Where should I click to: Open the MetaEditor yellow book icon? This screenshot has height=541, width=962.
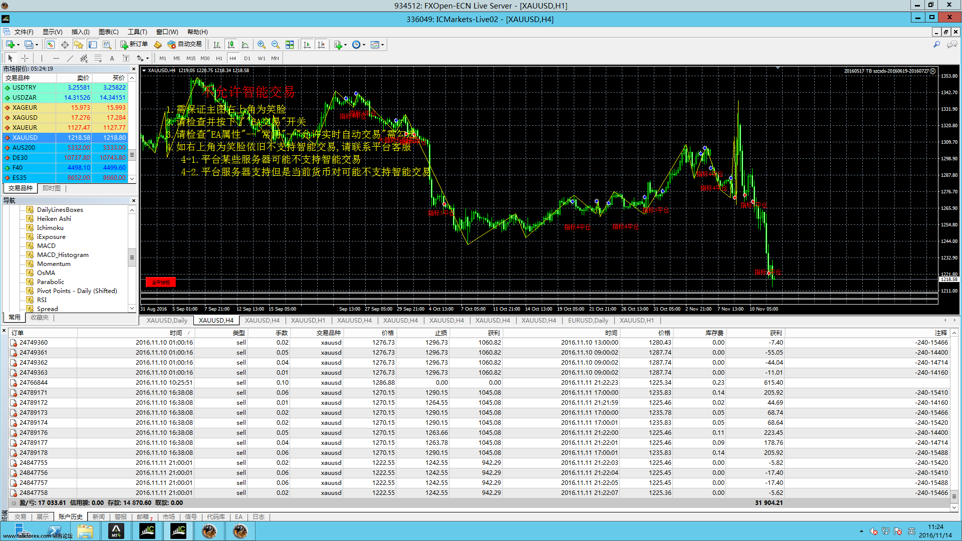158,45
